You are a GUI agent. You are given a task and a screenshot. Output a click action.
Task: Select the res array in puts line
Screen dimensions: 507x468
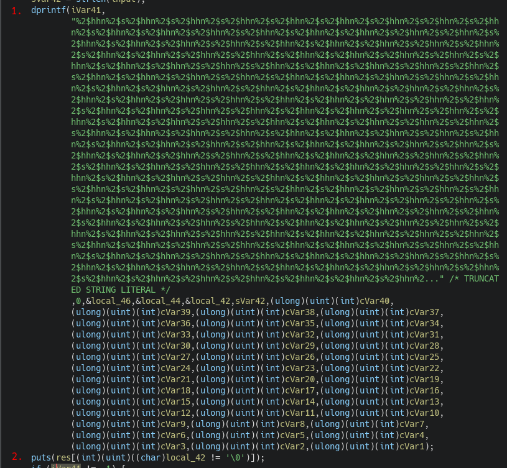pos(63,459)
